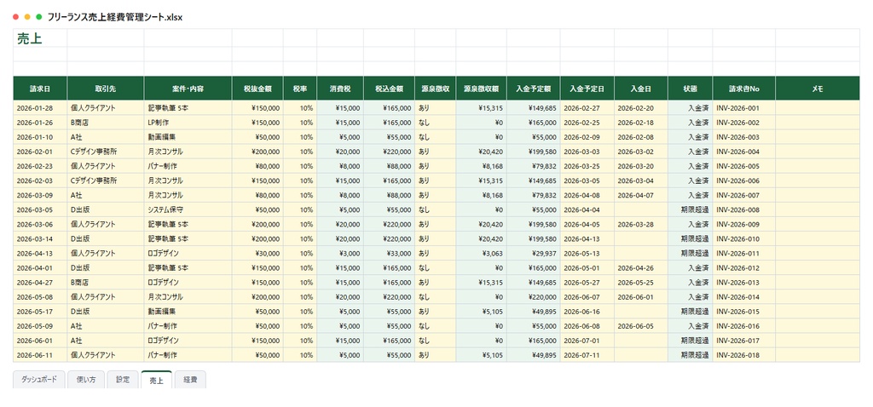Click file title フリーランス売上経費管理シート.xlsx

115,17
